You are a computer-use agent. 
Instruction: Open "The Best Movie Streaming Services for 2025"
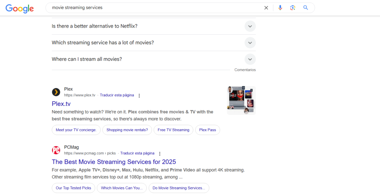pyautogui.click(x=114, y=162)
